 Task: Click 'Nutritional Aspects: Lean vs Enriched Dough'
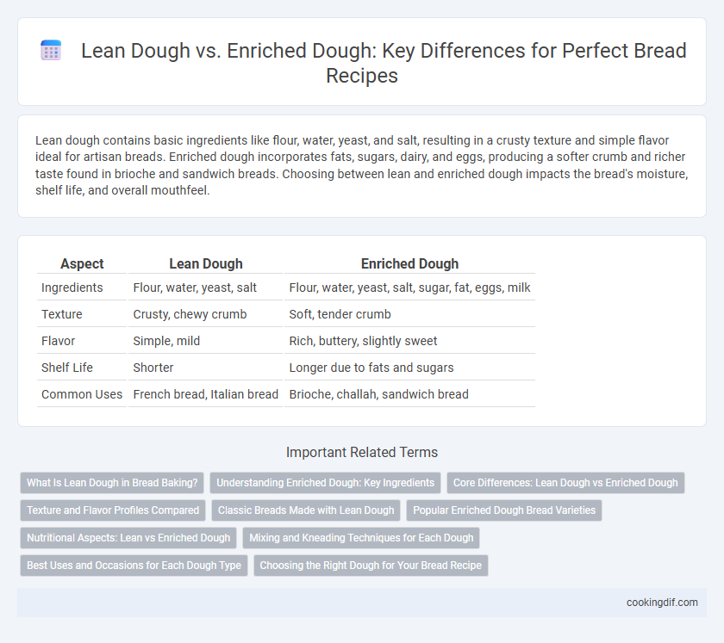pos(128,538)
